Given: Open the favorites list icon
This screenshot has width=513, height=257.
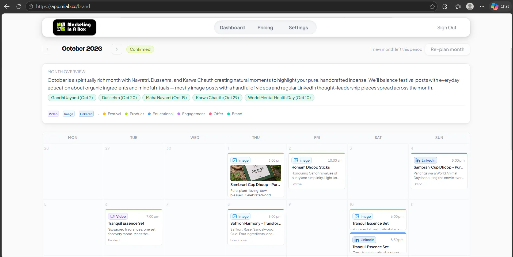Looking at the screenshot, I should pos(458,6).
